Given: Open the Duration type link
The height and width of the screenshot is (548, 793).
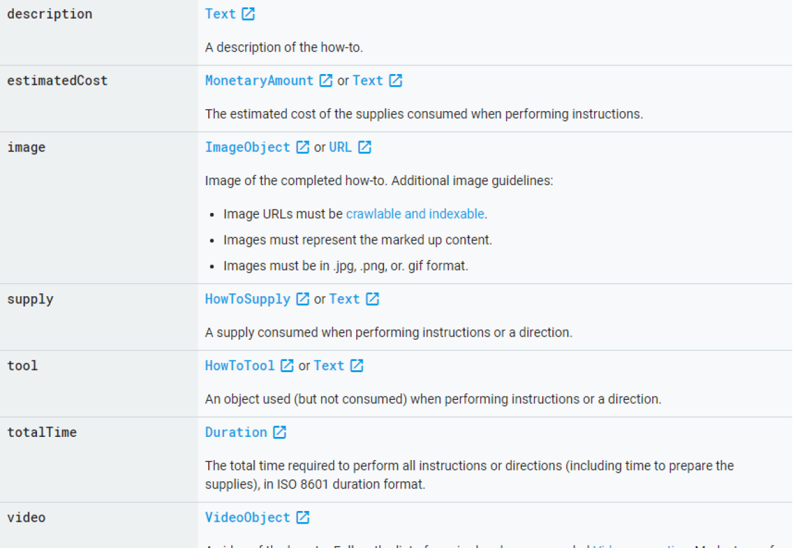Looking at the screenshot, I should [236, 432].
